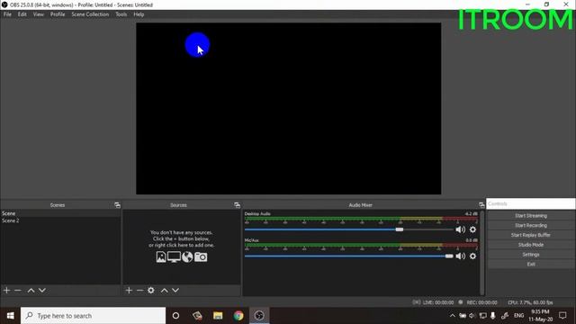Click the LIVE: 00:00:00 status text
Screen dimensions: 576x324
[x=438, y=302]
